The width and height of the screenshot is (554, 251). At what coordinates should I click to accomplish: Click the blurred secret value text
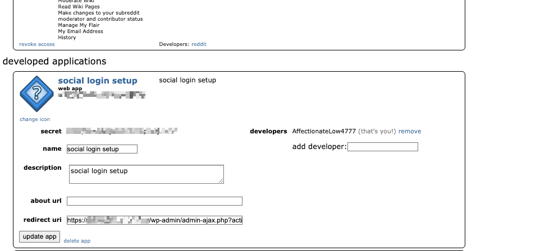(122, 132)
